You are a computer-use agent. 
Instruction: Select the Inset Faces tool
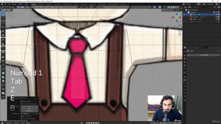coord(3,57)
